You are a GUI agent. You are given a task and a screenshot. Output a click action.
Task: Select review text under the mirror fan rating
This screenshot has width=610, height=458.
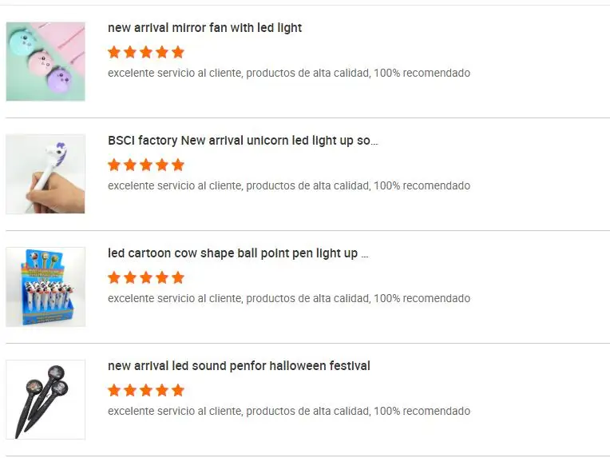click(288, 74)
